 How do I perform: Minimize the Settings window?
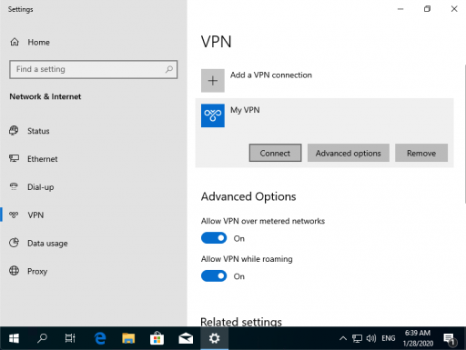click(x=400, y=9)
